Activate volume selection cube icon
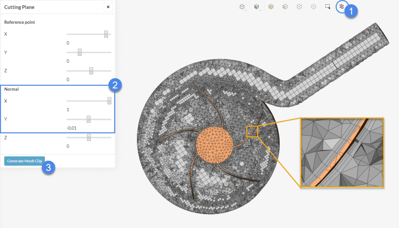This screenshot has height=228, width=399. coord(271,7)
